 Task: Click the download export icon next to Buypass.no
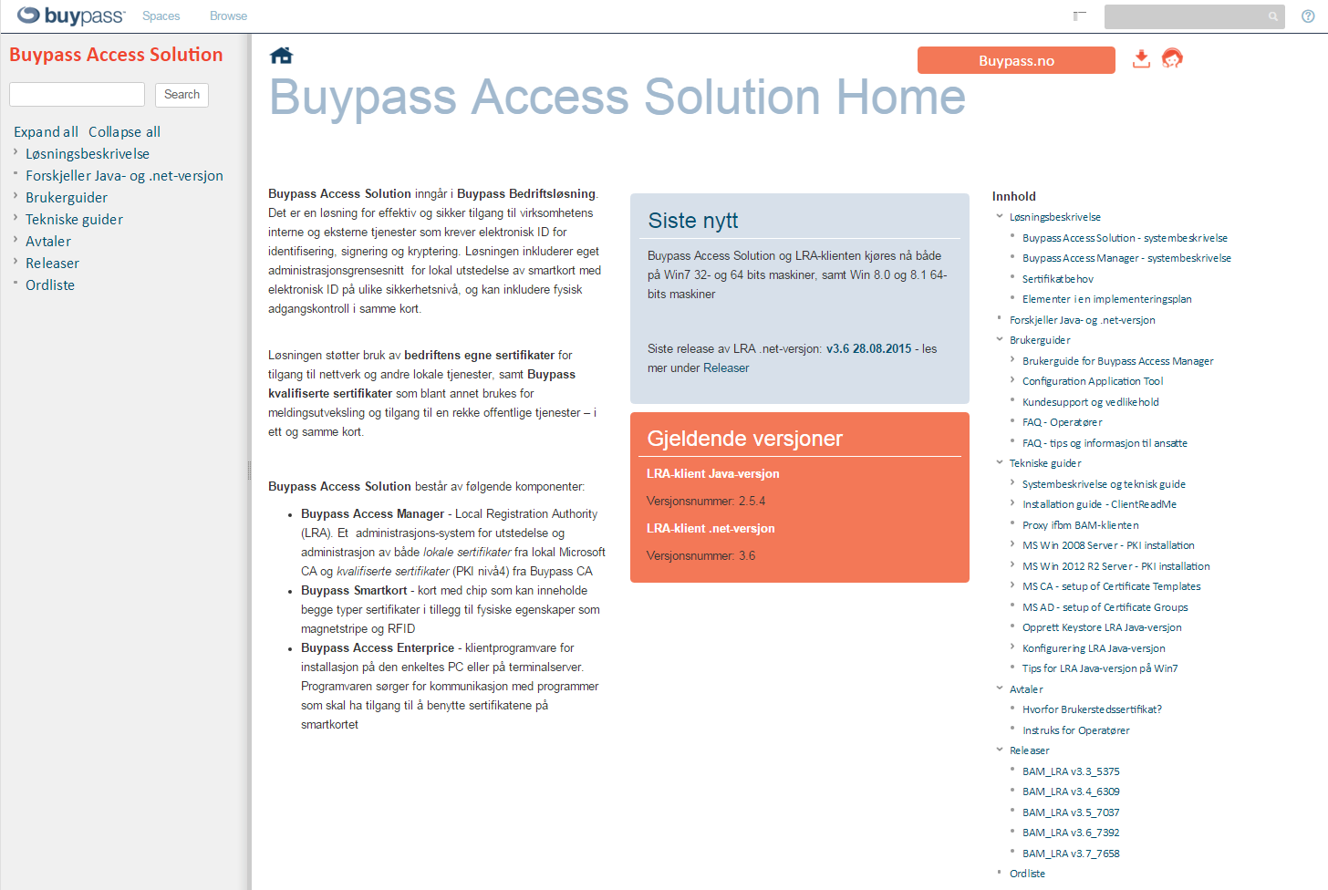click(x=1141, y=59)
